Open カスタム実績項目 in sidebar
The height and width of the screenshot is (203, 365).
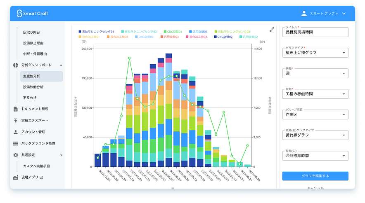coord(37,166)
